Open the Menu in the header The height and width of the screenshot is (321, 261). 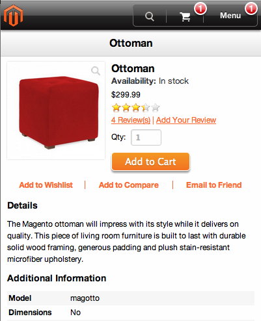(230, 16)
